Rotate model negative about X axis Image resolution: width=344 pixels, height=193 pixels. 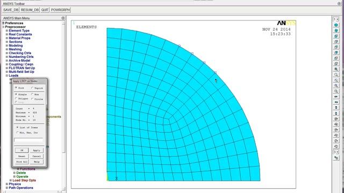[x=336, y=119]
